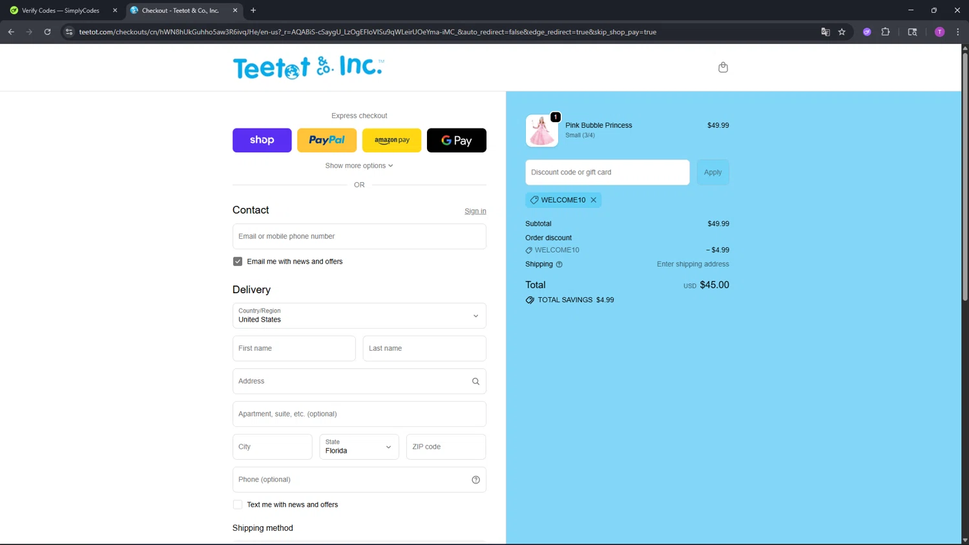969x545 pixels.
Task: Click the Pink Bubble Princess product name
Action: click(598, 125)
